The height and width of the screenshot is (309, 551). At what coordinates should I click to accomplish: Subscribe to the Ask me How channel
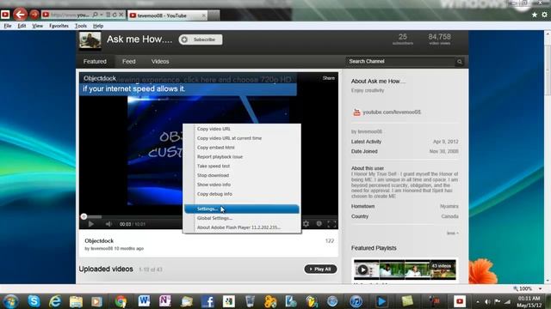(201, 39)
